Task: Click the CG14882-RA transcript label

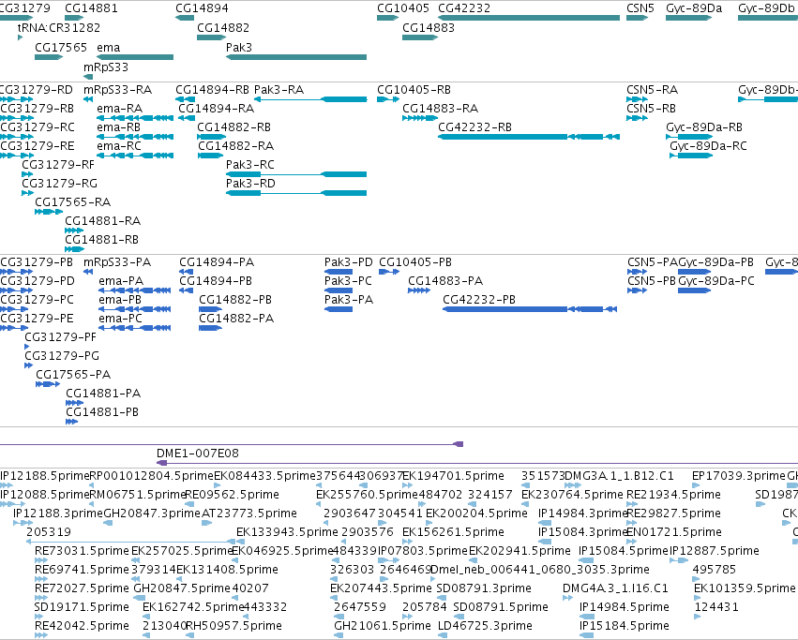Action: click(235, 146)
